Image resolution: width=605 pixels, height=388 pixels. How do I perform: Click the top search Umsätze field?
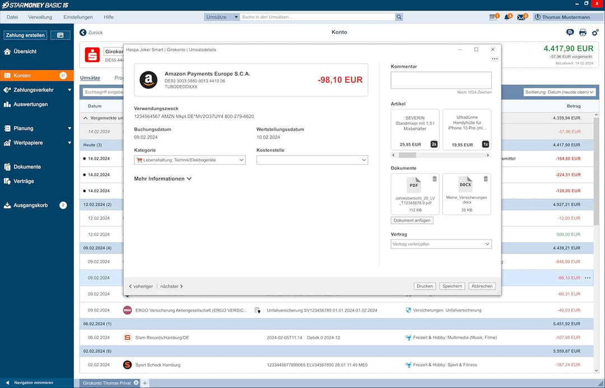pos(318,17)
